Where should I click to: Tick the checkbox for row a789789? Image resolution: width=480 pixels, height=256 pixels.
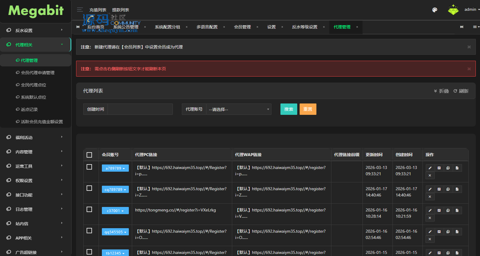[89, 167]
